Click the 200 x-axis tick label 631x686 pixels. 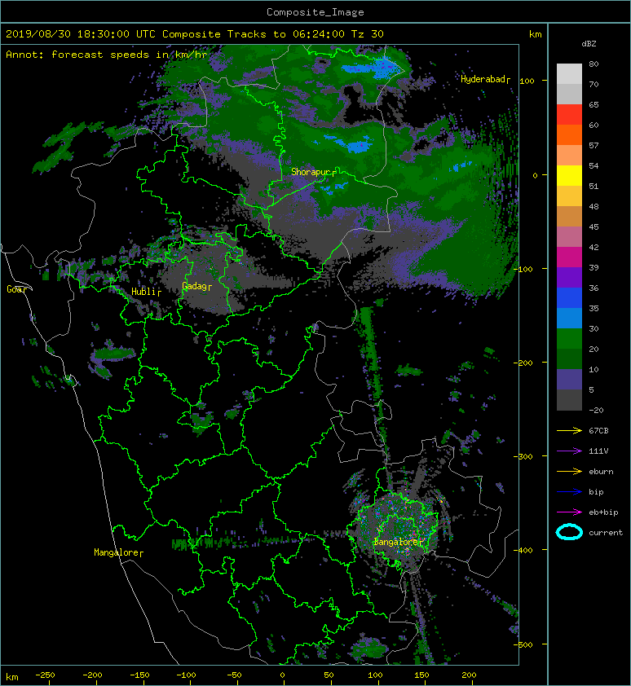pos(469,675)
